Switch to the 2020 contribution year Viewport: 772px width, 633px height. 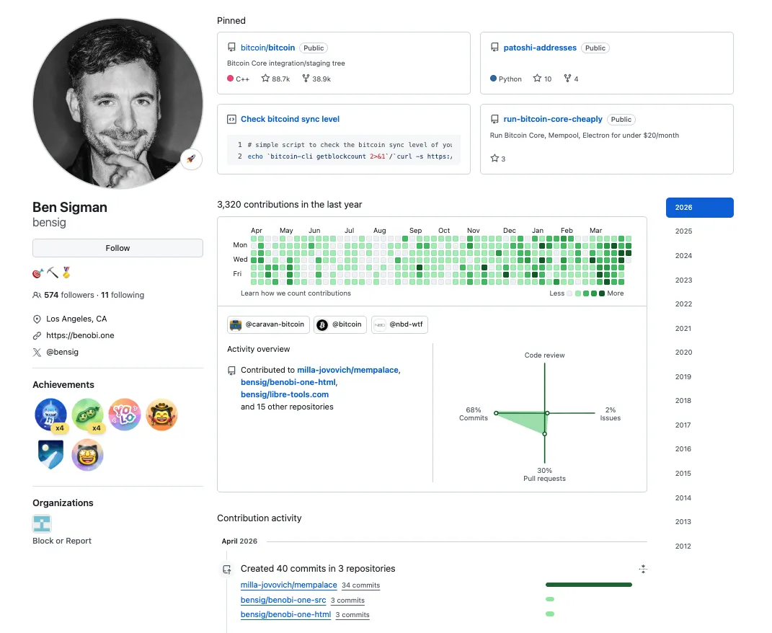click(683, 353)
